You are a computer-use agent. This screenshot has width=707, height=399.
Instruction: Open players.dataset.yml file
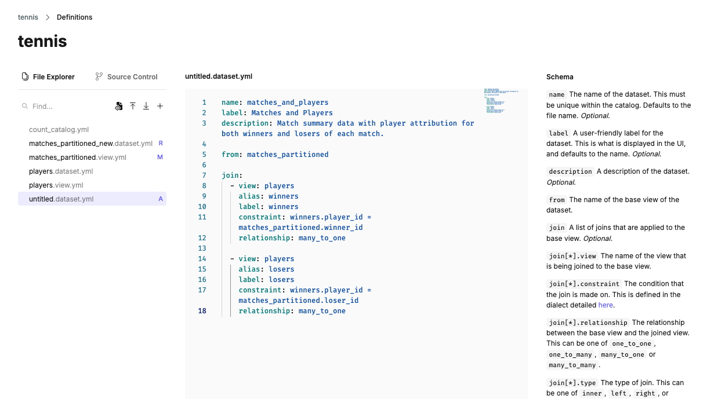pos(92,171)
